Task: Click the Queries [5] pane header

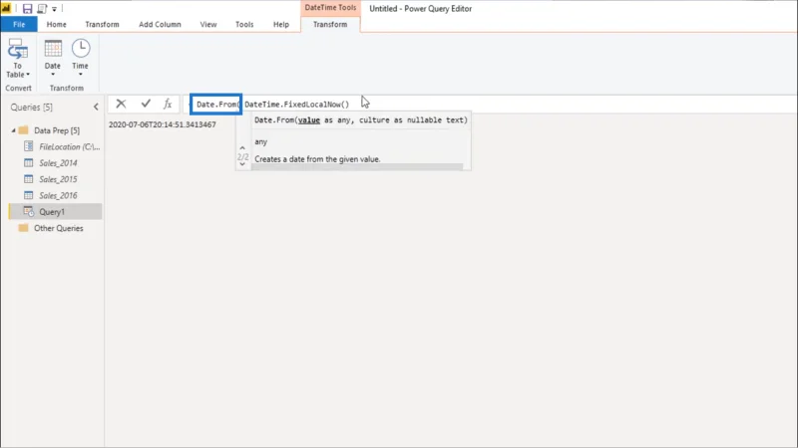Action: 32,108
